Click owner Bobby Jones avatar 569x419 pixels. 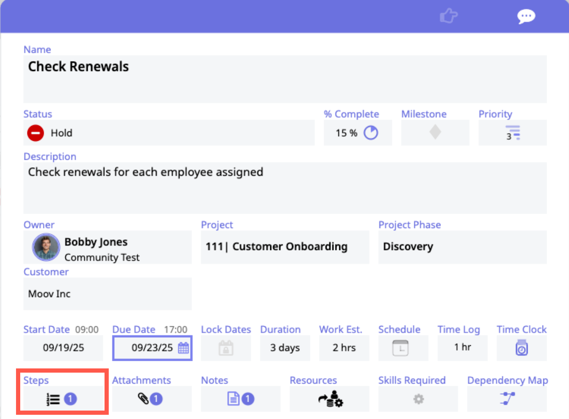46,247
